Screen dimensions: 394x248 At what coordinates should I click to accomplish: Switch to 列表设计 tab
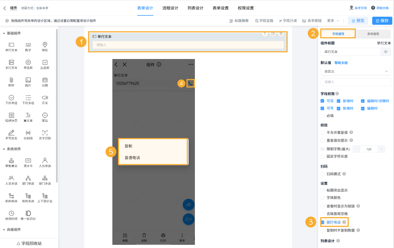195,8
